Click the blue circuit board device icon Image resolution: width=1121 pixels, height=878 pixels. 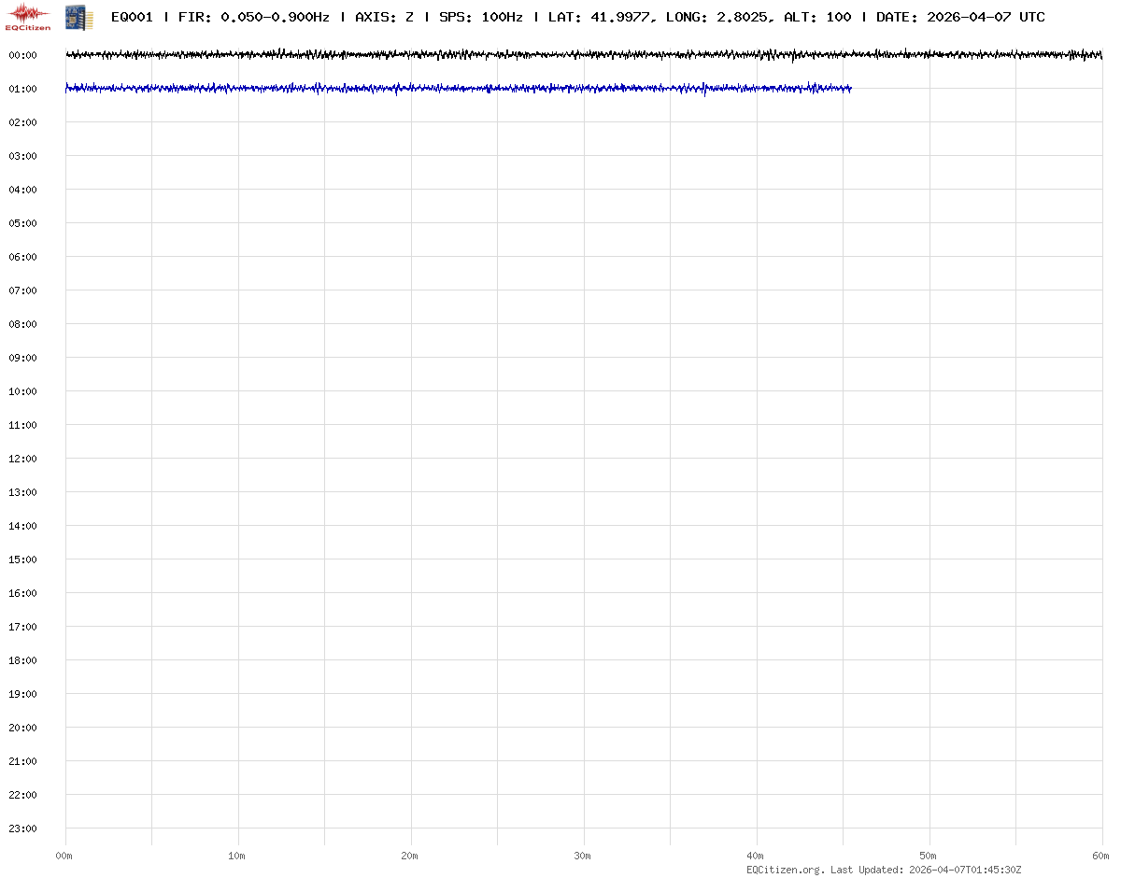[x=79, y=17]
